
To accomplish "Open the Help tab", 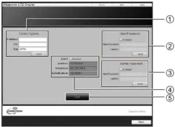I will pyautogui.click(x=142, y=5).
